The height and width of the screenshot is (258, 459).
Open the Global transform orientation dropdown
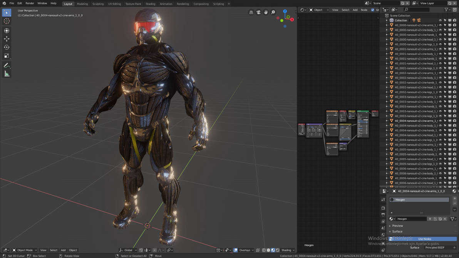[x=128, y=250]
